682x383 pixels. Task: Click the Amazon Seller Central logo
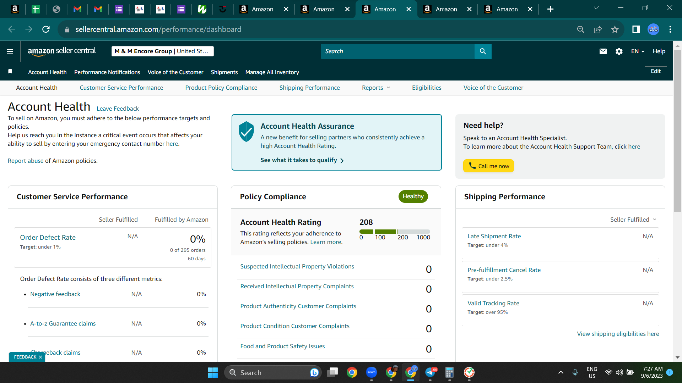coord(62,51)
